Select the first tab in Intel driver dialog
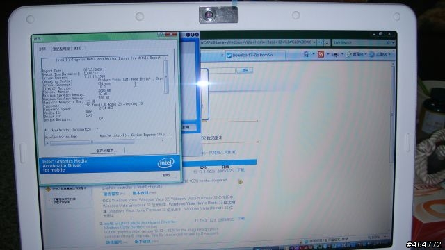The image size is (445, 250). tap(42, 49)
